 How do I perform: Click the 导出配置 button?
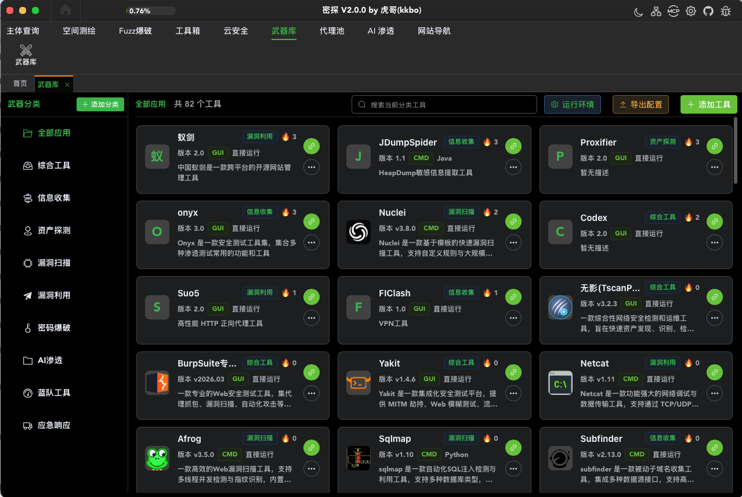tap(641, 104)
